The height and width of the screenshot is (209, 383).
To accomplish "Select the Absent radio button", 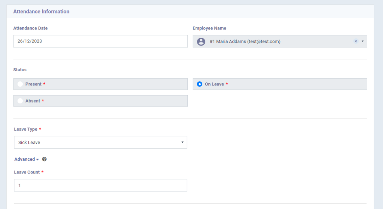I will point(20,101).
